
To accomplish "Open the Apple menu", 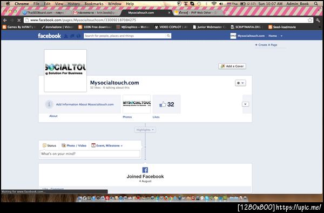I will tap(8, 4).
